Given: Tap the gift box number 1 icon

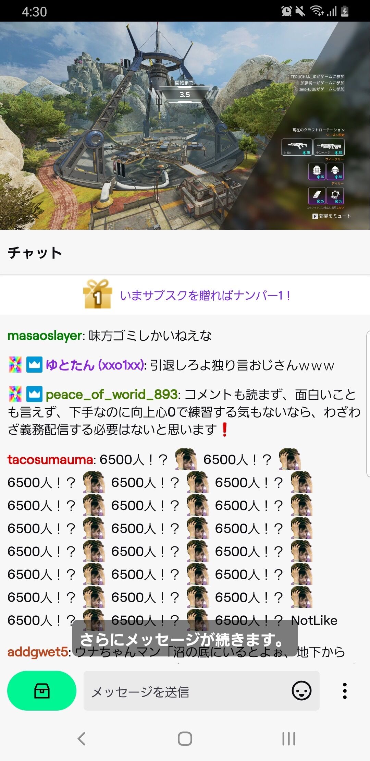Looking at the screenshot, I should click(x=98, y=294).
